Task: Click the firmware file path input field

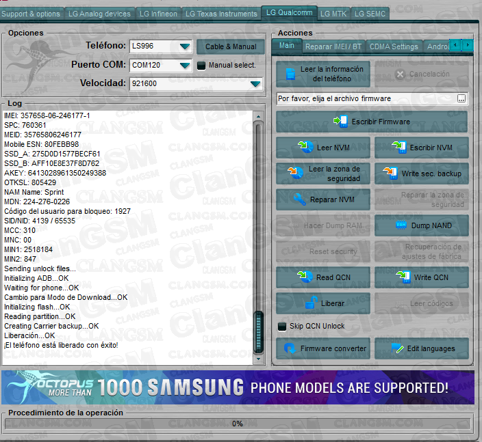Action: (367, 98)
